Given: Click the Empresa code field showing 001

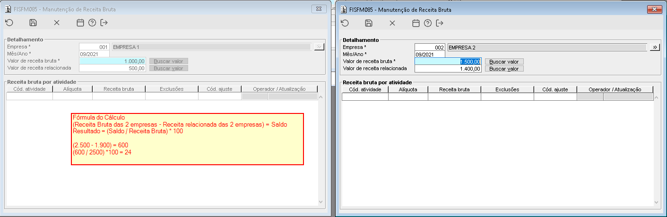Looking at the screenshot, I should click(x=95, y=47).
